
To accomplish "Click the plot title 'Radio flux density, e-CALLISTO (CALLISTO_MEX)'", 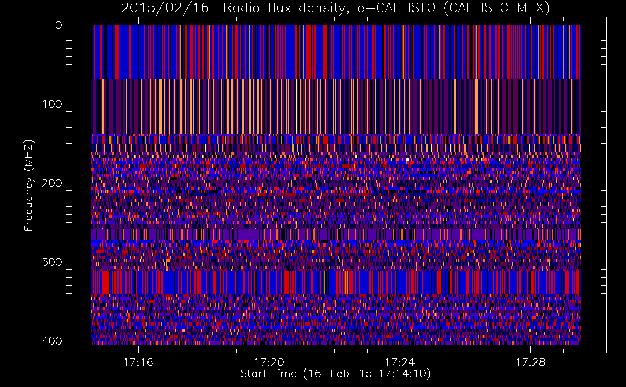I will coord(386,8).
